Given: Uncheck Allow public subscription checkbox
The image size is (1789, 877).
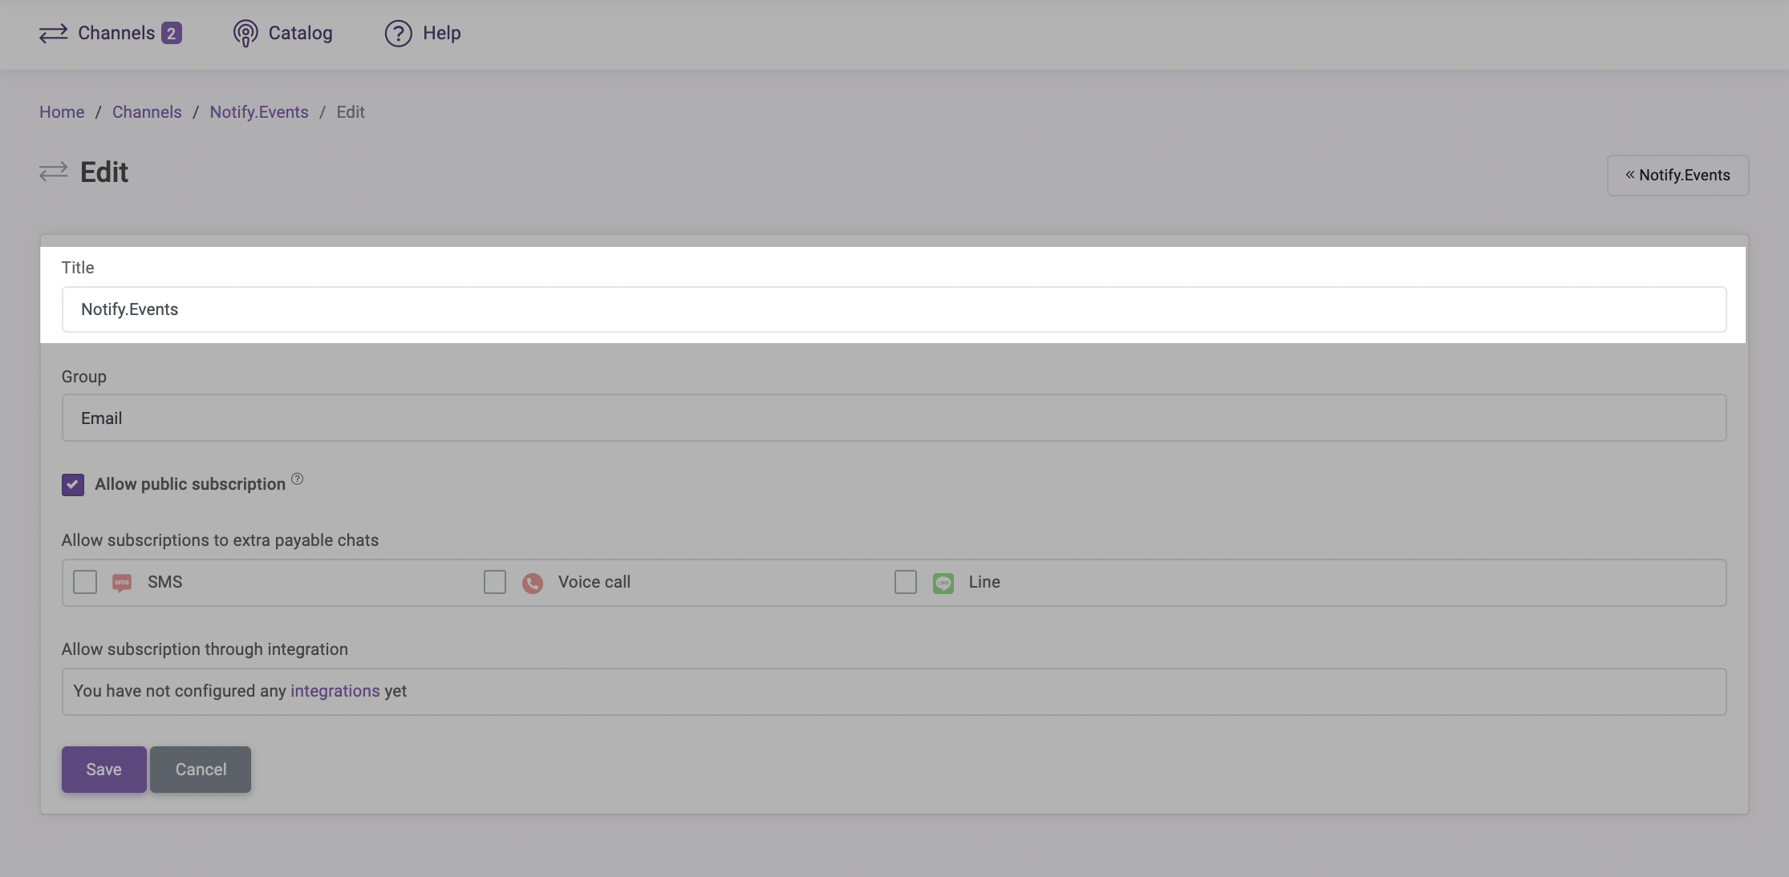Looking at the screenshot, I should pyautogui.click(x=73, y=485).
